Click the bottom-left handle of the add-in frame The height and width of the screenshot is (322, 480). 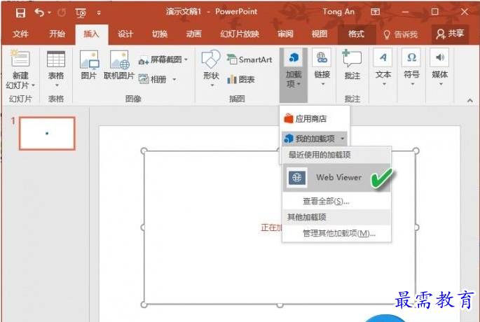(144, 304)
